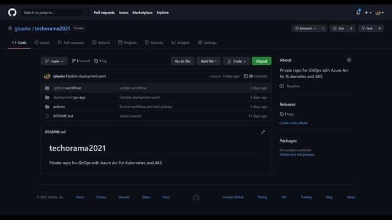Open the Packages heading
Screen dimensions: 392x220
tap(288, 141)
